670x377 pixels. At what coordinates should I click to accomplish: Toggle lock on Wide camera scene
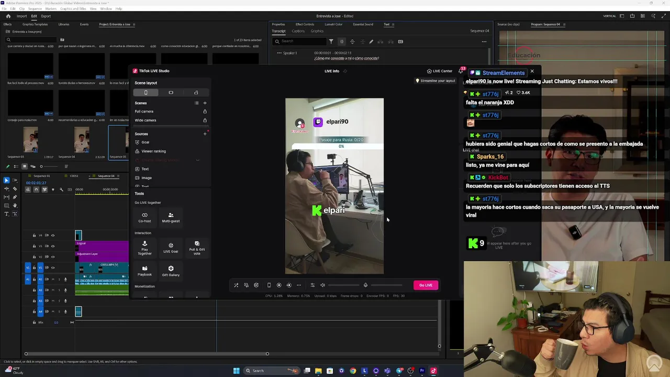205,120
